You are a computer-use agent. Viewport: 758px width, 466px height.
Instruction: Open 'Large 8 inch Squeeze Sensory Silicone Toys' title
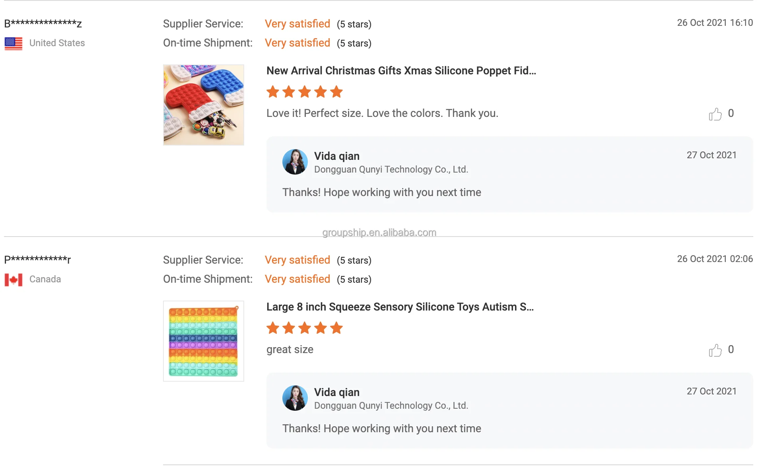pos(400,307)
